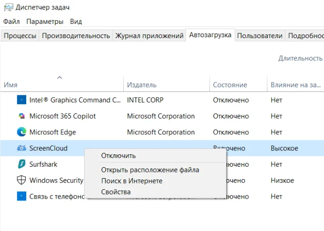Choose Поиск в Интернете option
Viewport: 324px width, 231px height.
(x=132, y=181)
